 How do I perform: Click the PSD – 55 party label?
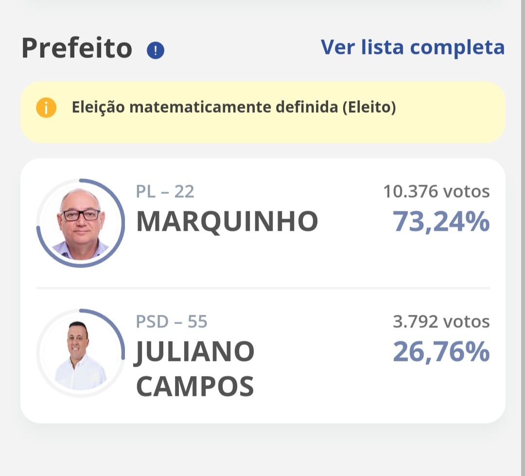[x=171, y=322]
